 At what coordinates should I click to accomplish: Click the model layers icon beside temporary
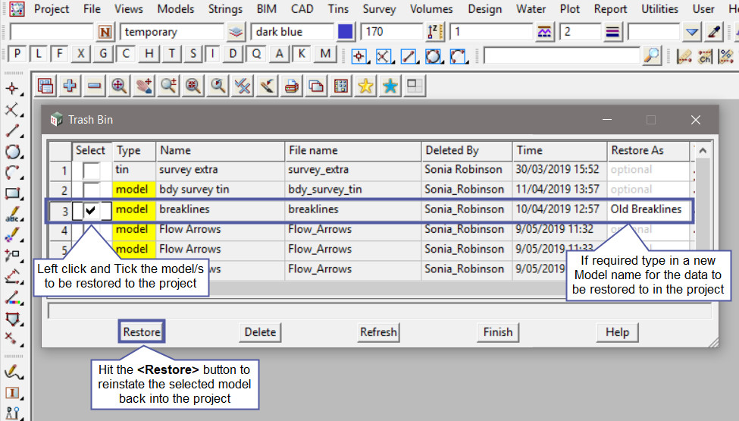237,32
